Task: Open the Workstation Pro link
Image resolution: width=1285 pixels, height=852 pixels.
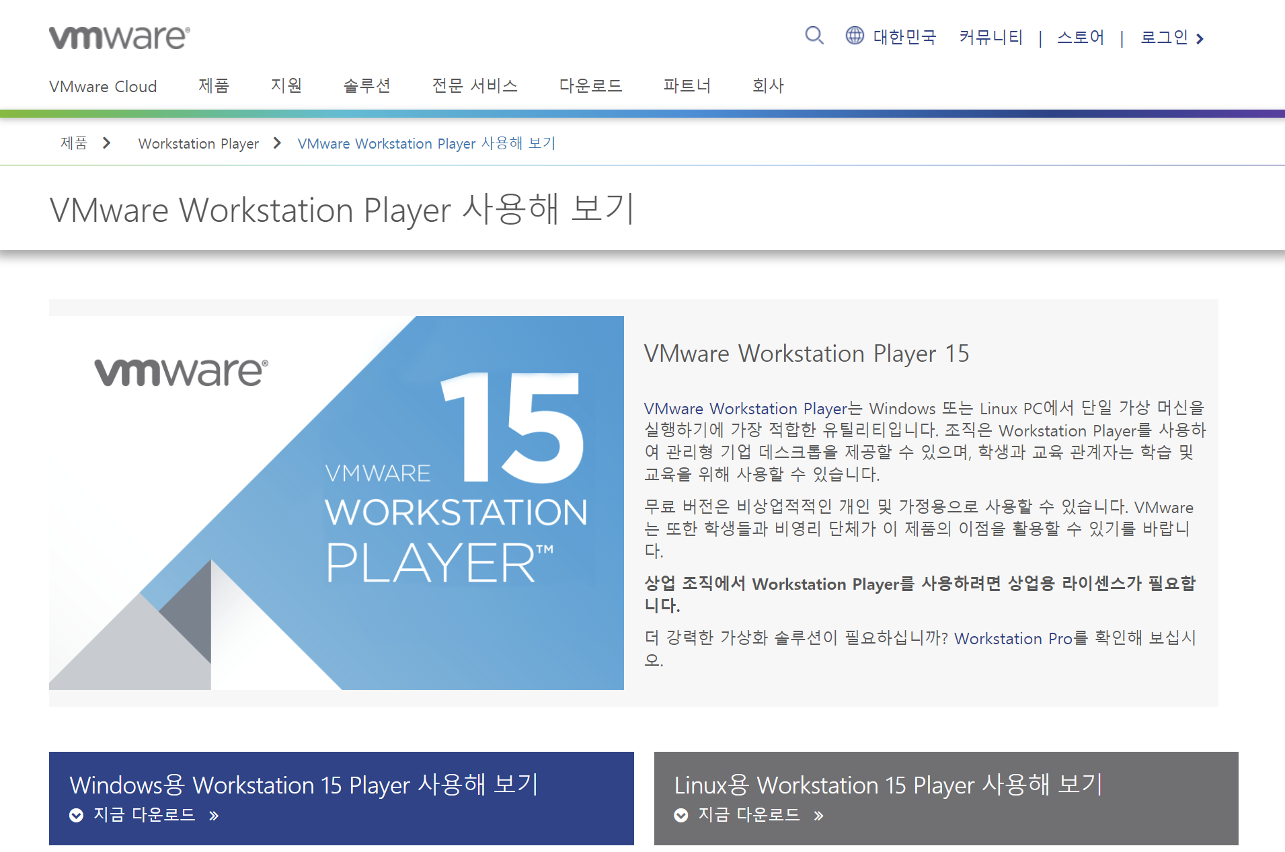Action: pos(1013,639)
